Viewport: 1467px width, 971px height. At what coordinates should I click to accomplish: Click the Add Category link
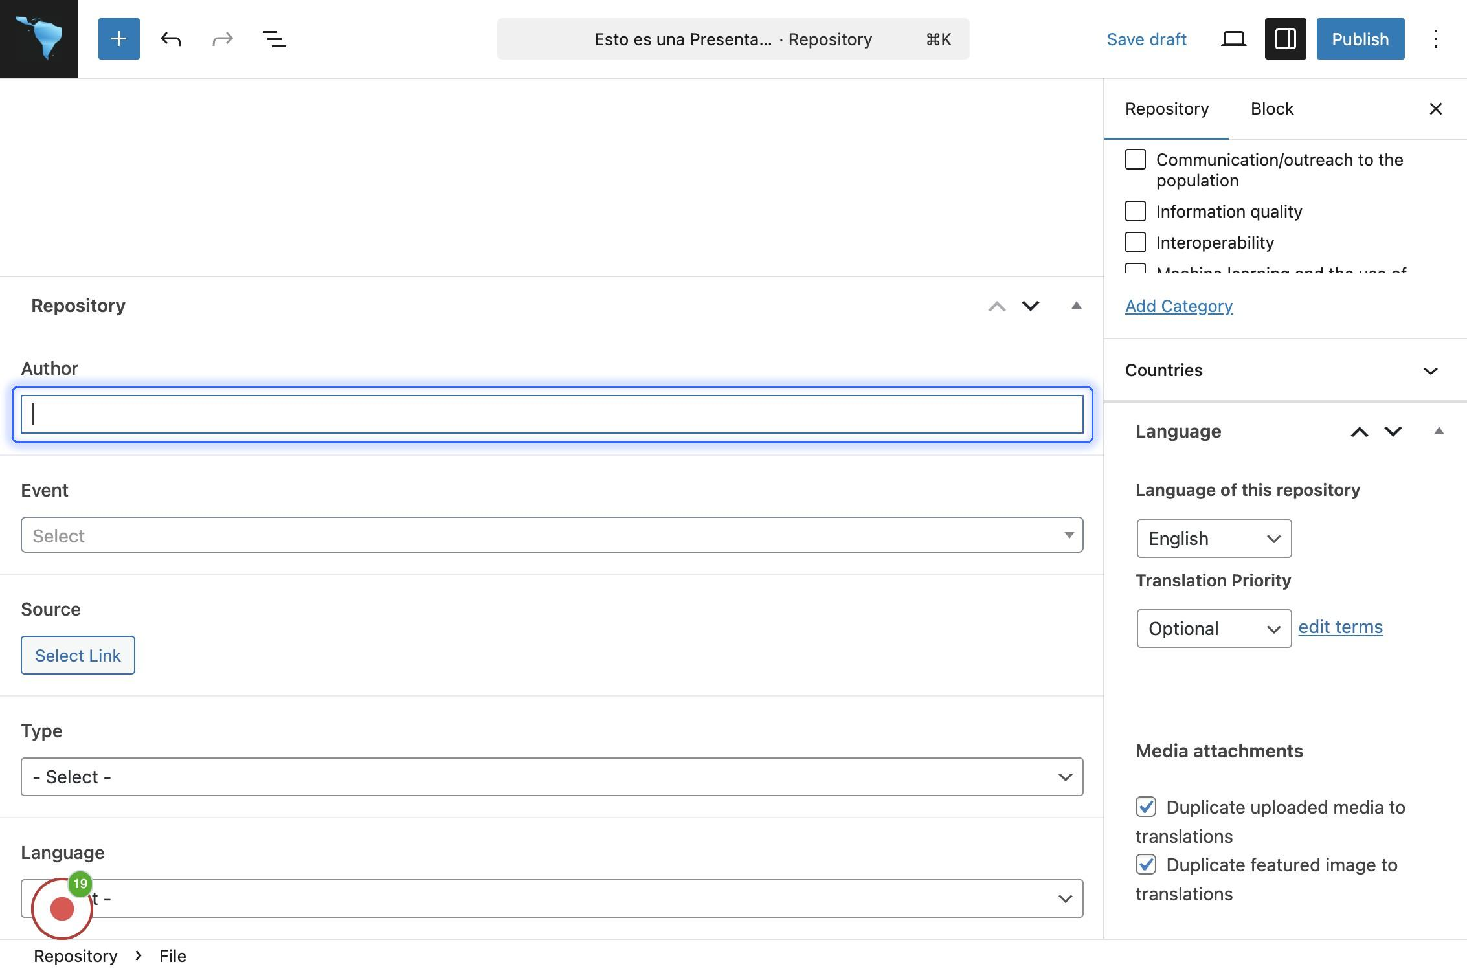tap(1178, 306)
